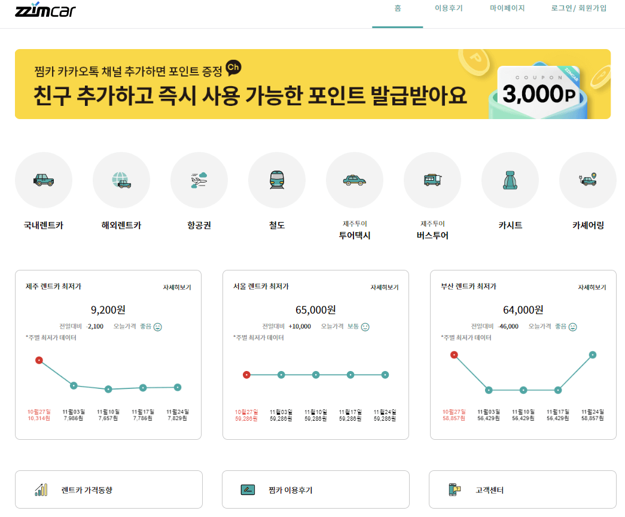
Task: Click the 서울 price neutral face icon
Action: [x=365, y=327]
